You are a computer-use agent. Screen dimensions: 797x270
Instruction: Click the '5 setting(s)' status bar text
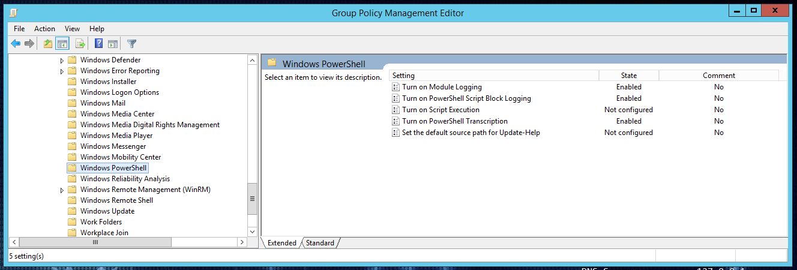click(27, 256)
